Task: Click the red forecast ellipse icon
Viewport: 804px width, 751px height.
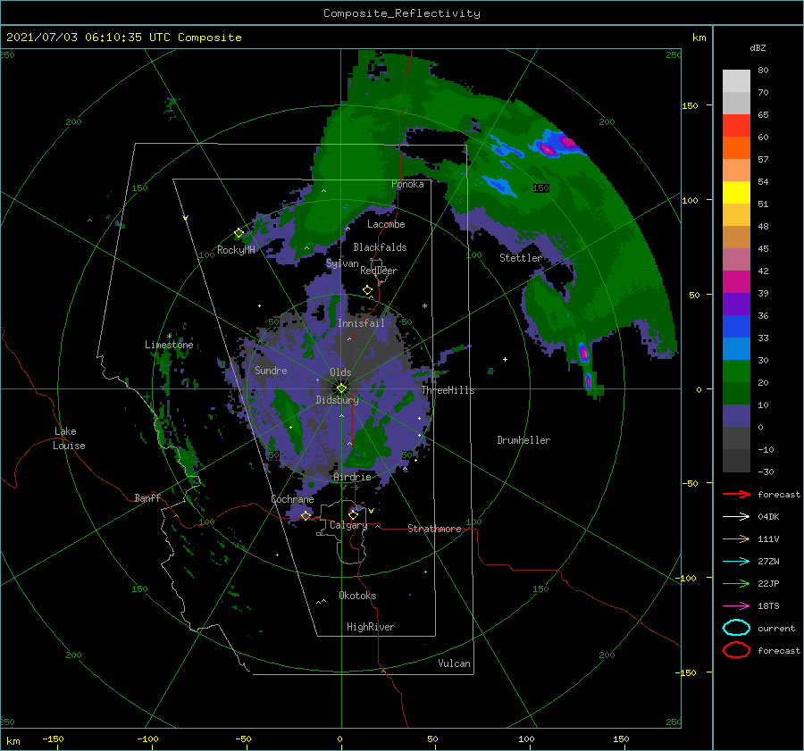Action: pos(736,650)
